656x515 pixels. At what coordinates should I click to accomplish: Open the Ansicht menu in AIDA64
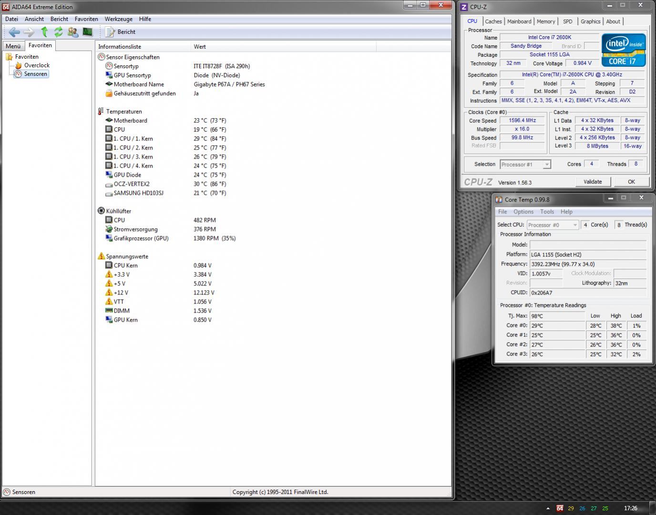[34, 19]
